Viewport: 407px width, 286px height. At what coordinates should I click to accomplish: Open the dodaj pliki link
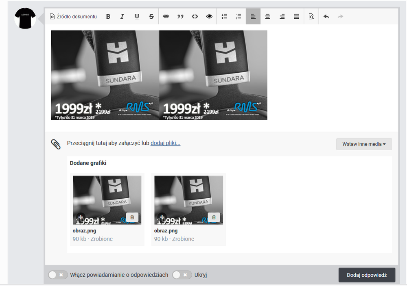165,143
